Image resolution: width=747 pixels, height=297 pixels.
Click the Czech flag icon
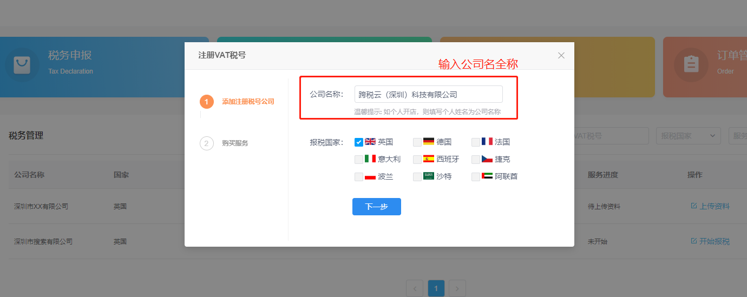(x=487, y=159)
